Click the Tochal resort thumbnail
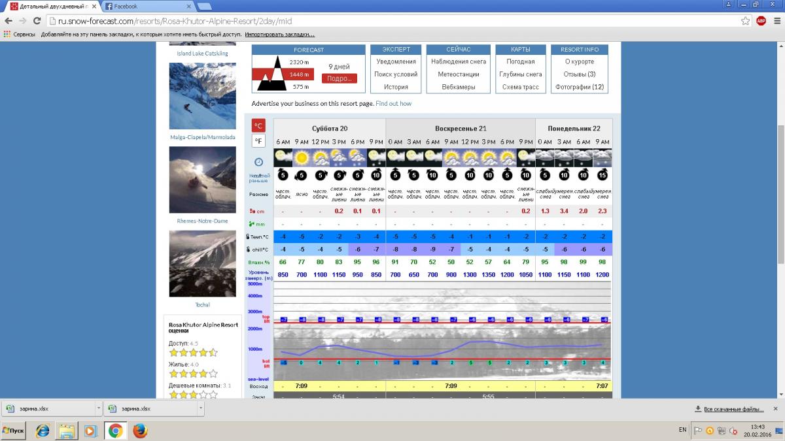Viewport: 785px width, 441px height. pos(203,263)
